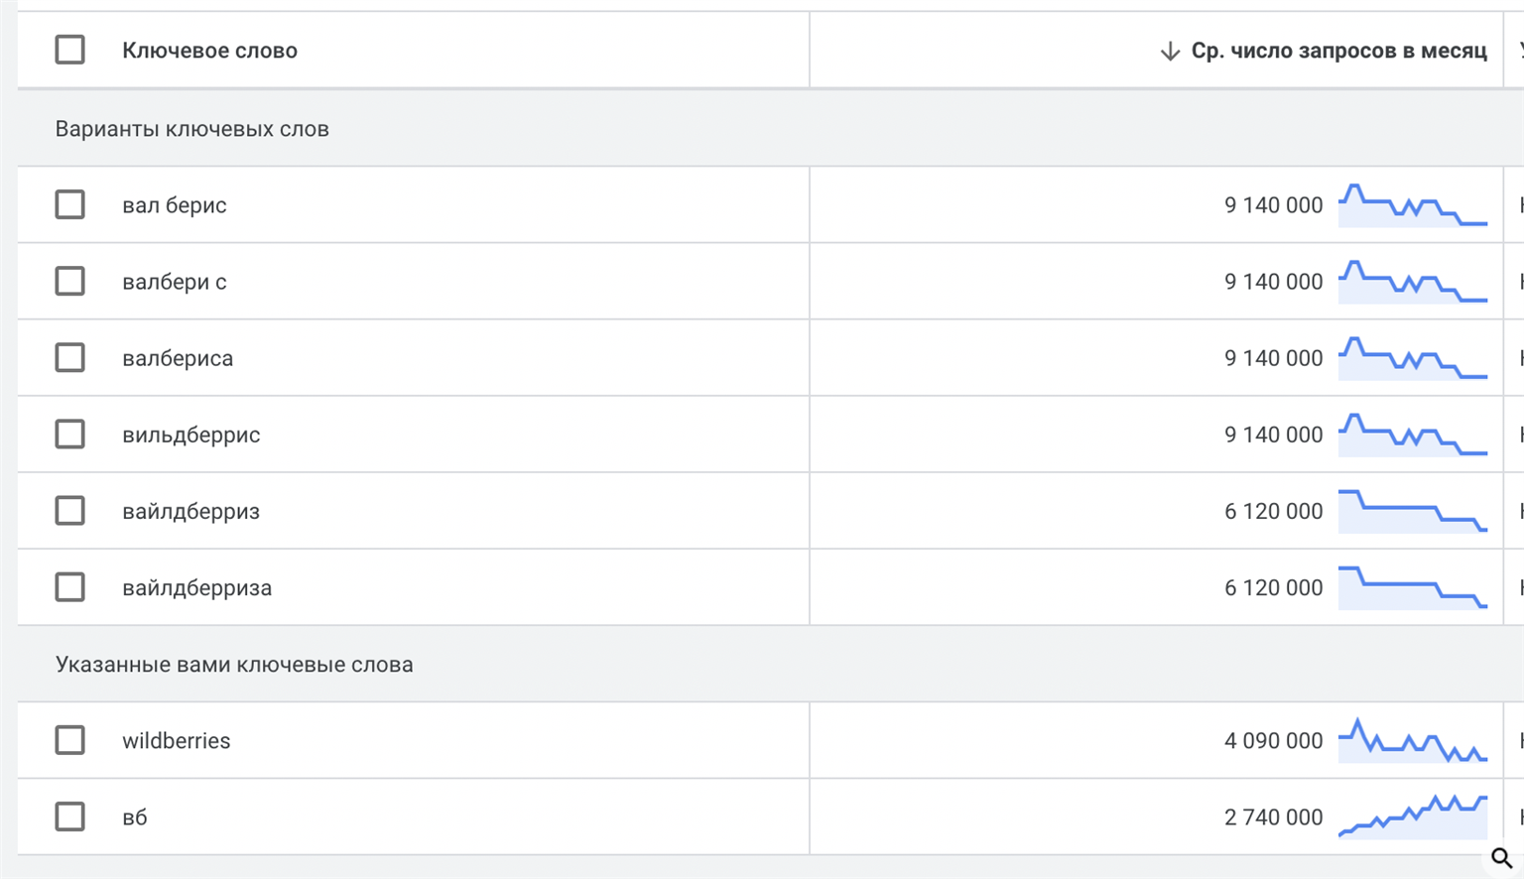Click the 'Варианты ключевых слов' section header

click(192, 129)
